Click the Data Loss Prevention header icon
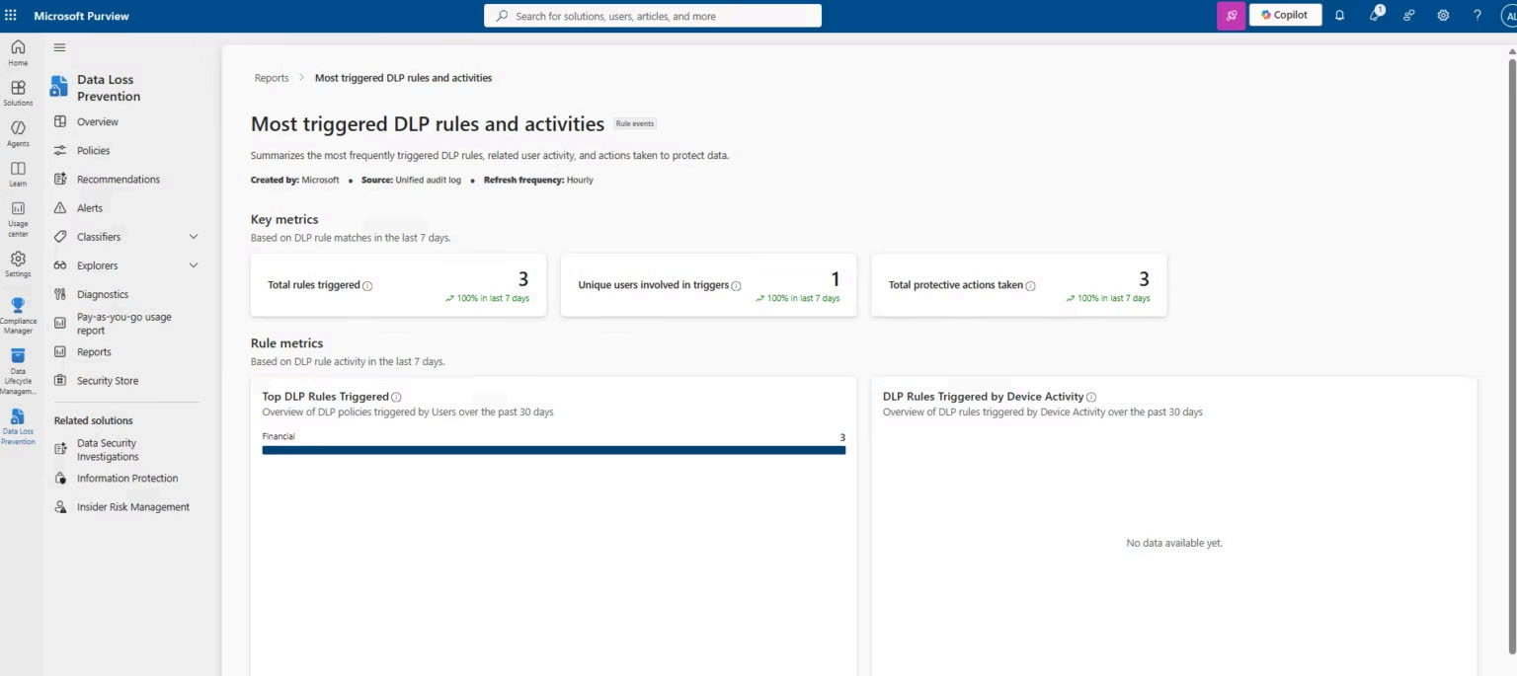Image resolution: width=1517 pixels, height=676 pixels. [x=59, y=87]
